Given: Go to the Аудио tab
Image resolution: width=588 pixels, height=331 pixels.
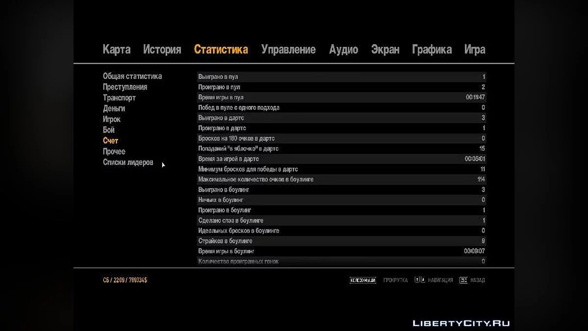Looking at the screenshot, I should (x=343, y=50).
